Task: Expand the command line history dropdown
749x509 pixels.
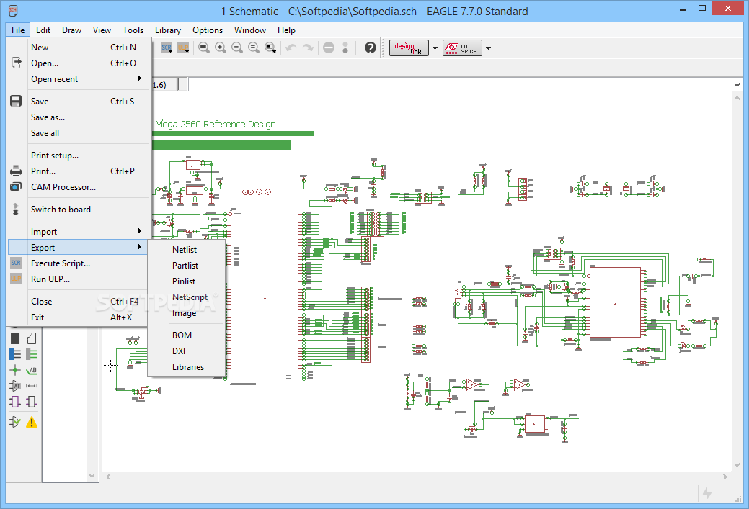Action: (x=737, y=85)
